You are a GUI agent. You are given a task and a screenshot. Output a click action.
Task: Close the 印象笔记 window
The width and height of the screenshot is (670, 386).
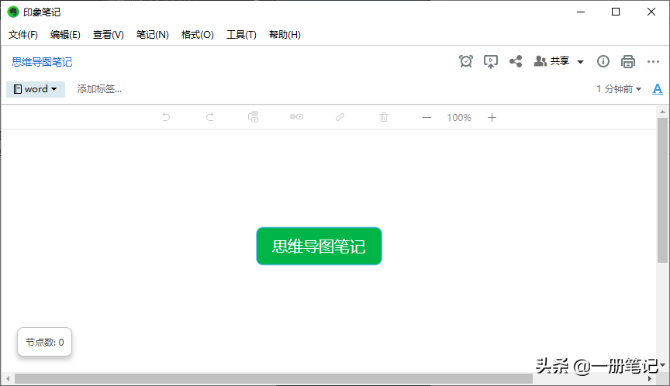pyautogui.click(x=651, y=12)
